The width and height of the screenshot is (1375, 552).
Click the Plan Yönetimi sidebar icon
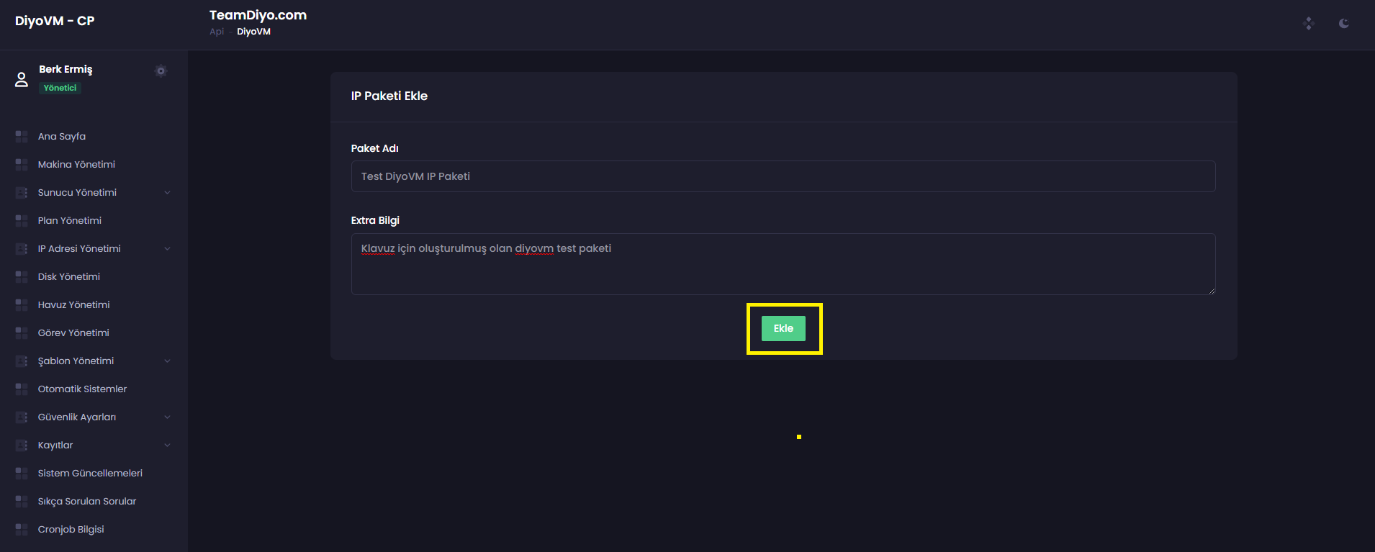[22, 220]
